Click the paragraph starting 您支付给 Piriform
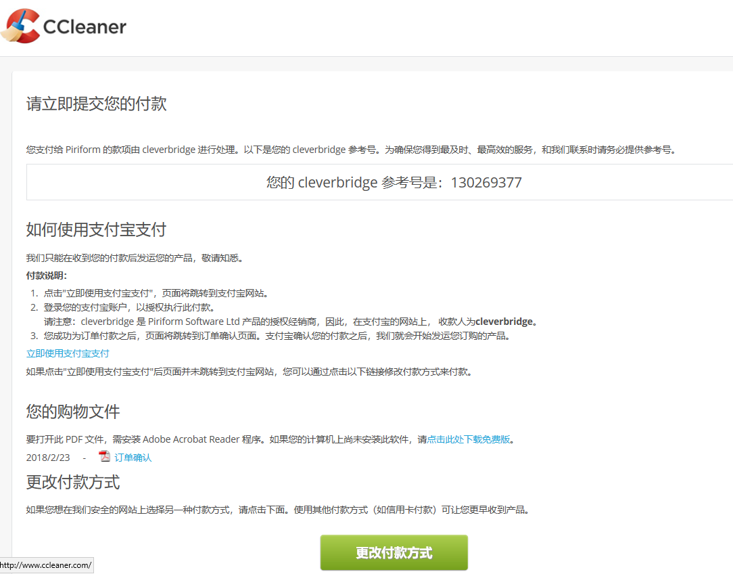Screen dimensions: 733x574 pyautogui.click(x=351, y=150)
